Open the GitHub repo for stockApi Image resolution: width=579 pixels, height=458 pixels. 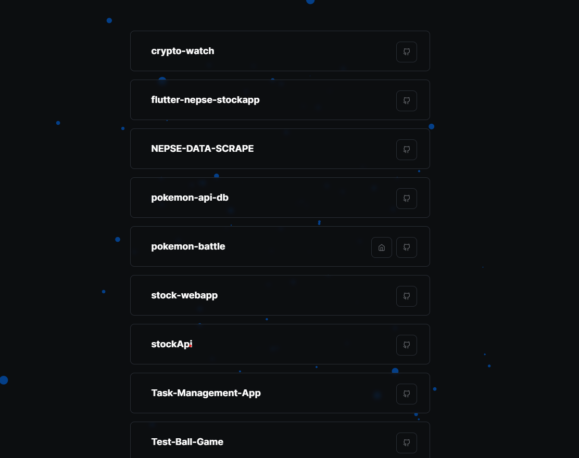(406, 345)
